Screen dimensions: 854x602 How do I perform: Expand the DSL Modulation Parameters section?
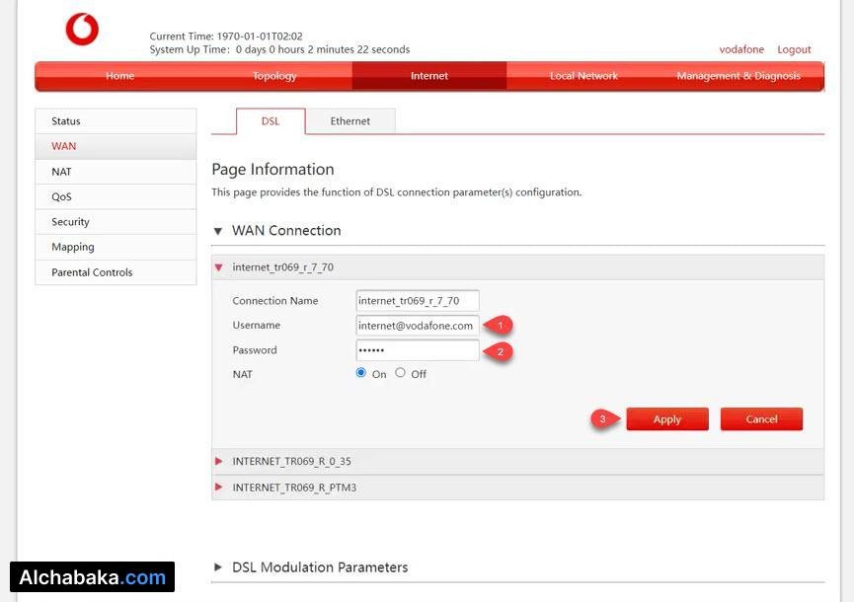[216, 566]
